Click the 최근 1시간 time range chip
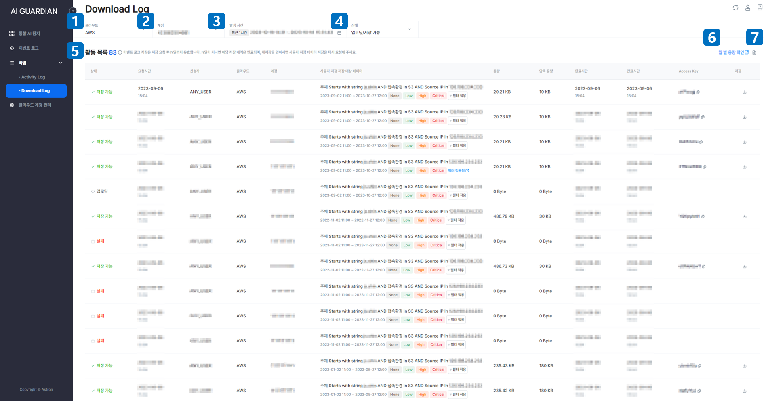 pyautogui.click(x=239, y=33)
